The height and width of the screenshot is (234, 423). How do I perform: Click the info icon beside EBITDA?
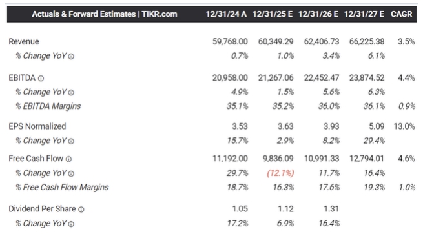[41, 79]
